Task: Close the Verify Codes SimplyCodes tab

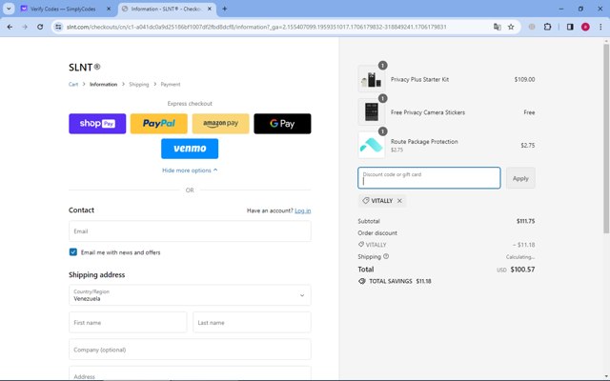Action: coord(109,9)
